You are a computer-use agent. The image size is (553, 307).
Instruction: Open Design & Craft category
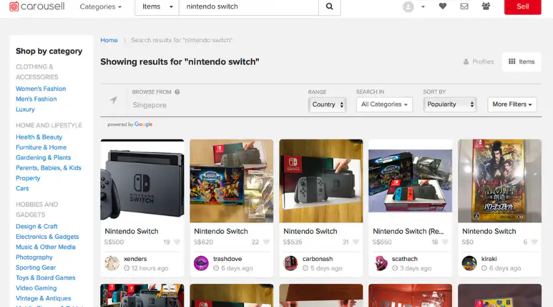pyautogui.click(x=37, y=227)
